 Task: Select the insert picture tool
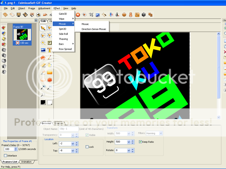point(43,50)
